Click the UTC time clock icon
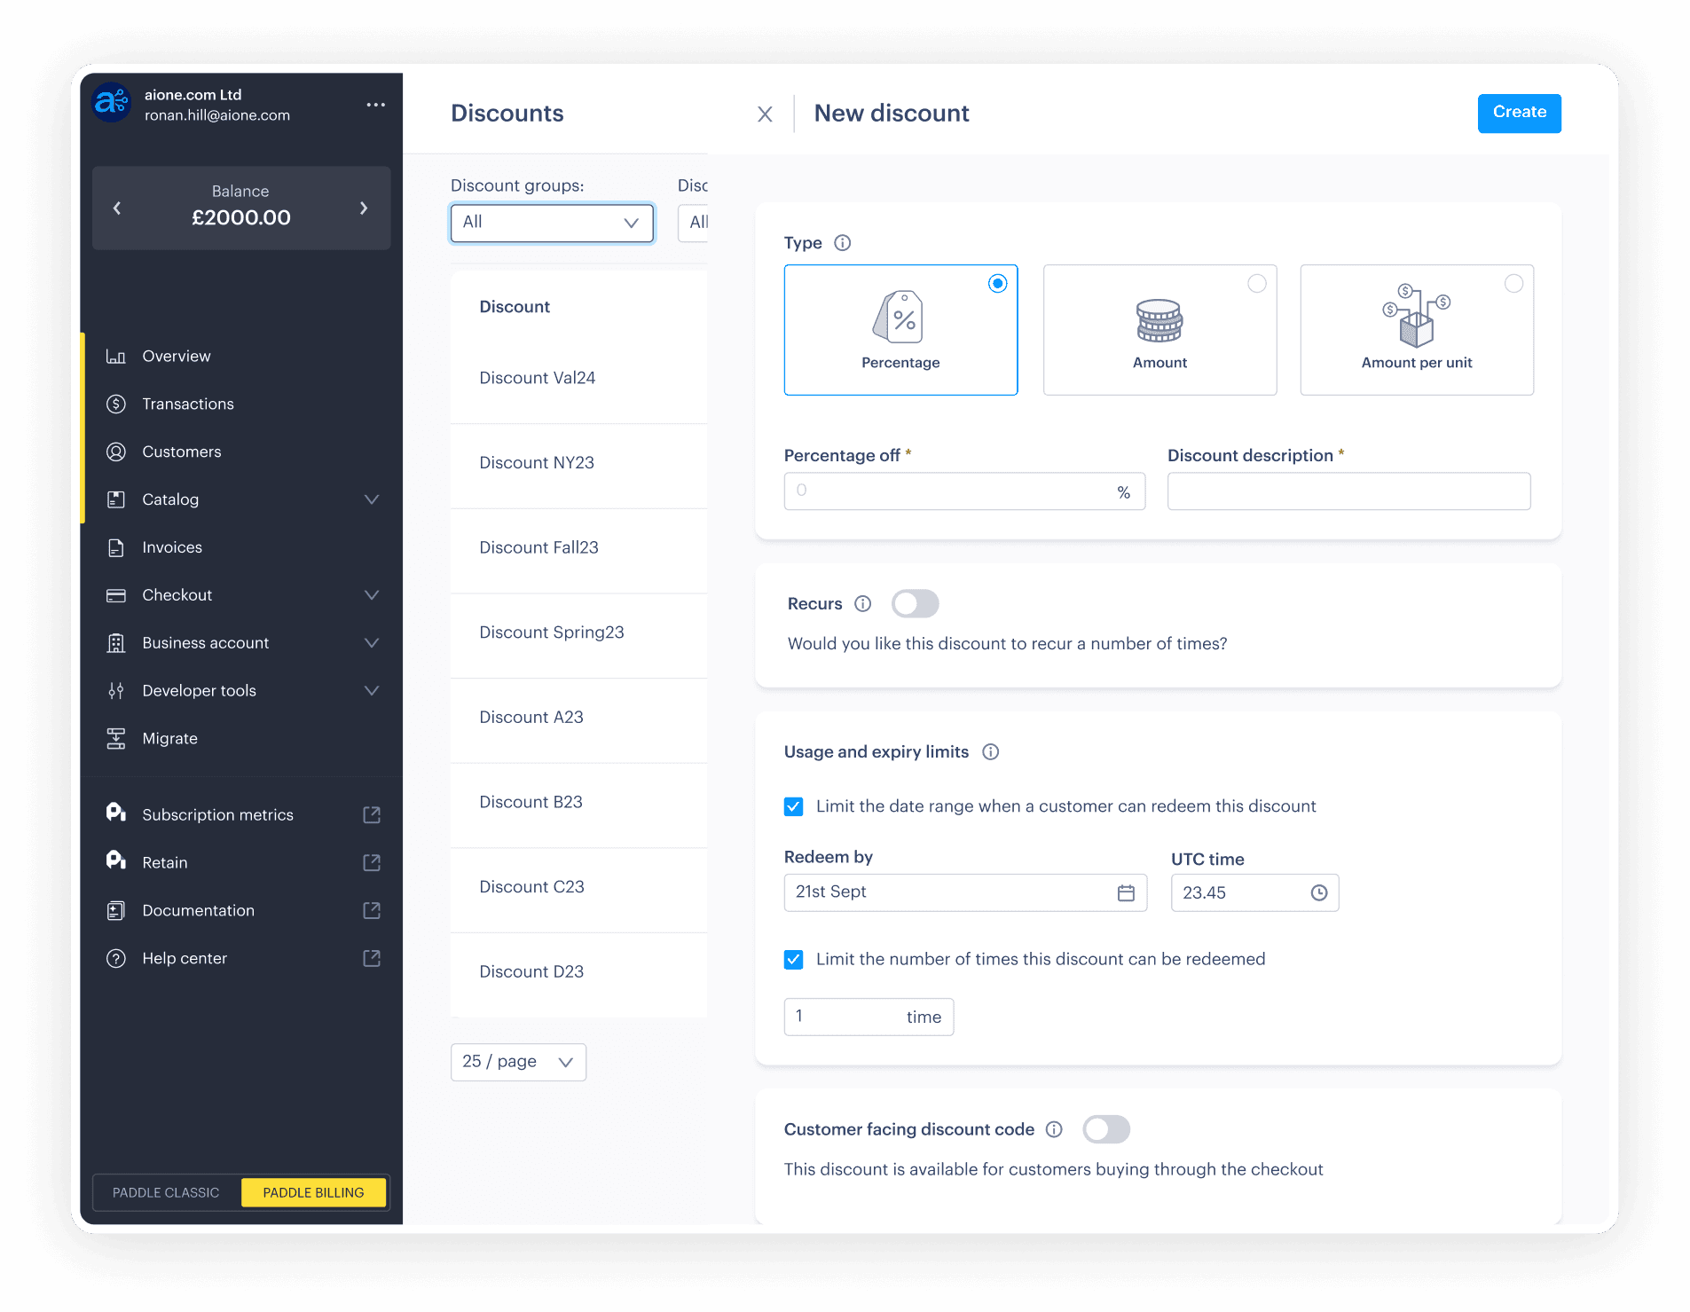The width and height of the screenshot is (1690, 1312). (x=1319, y=893)
